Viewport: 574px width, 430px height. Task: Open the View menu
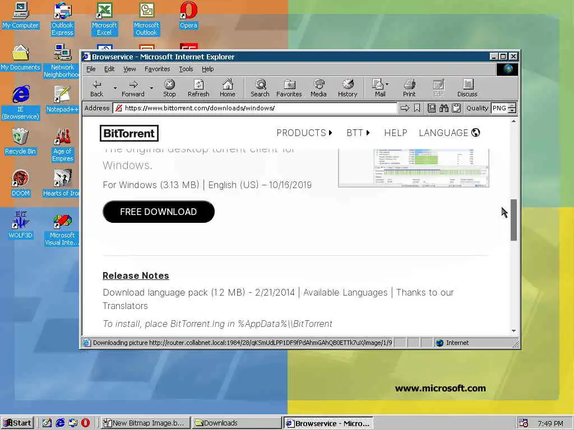pyautogui.click(x=129, y=69)
